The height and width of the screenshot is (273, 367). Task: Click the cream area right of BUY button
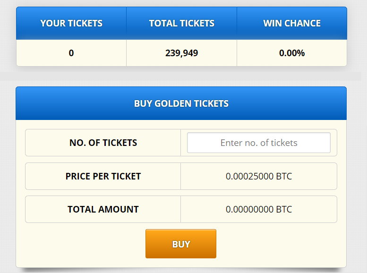pyautogui.click(x=281, y=244)
